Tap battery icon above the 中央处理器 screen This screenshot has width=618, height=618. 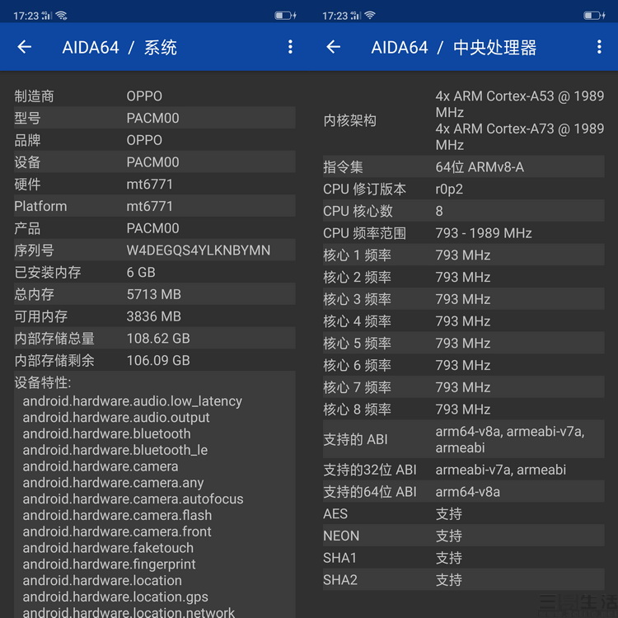593,16
